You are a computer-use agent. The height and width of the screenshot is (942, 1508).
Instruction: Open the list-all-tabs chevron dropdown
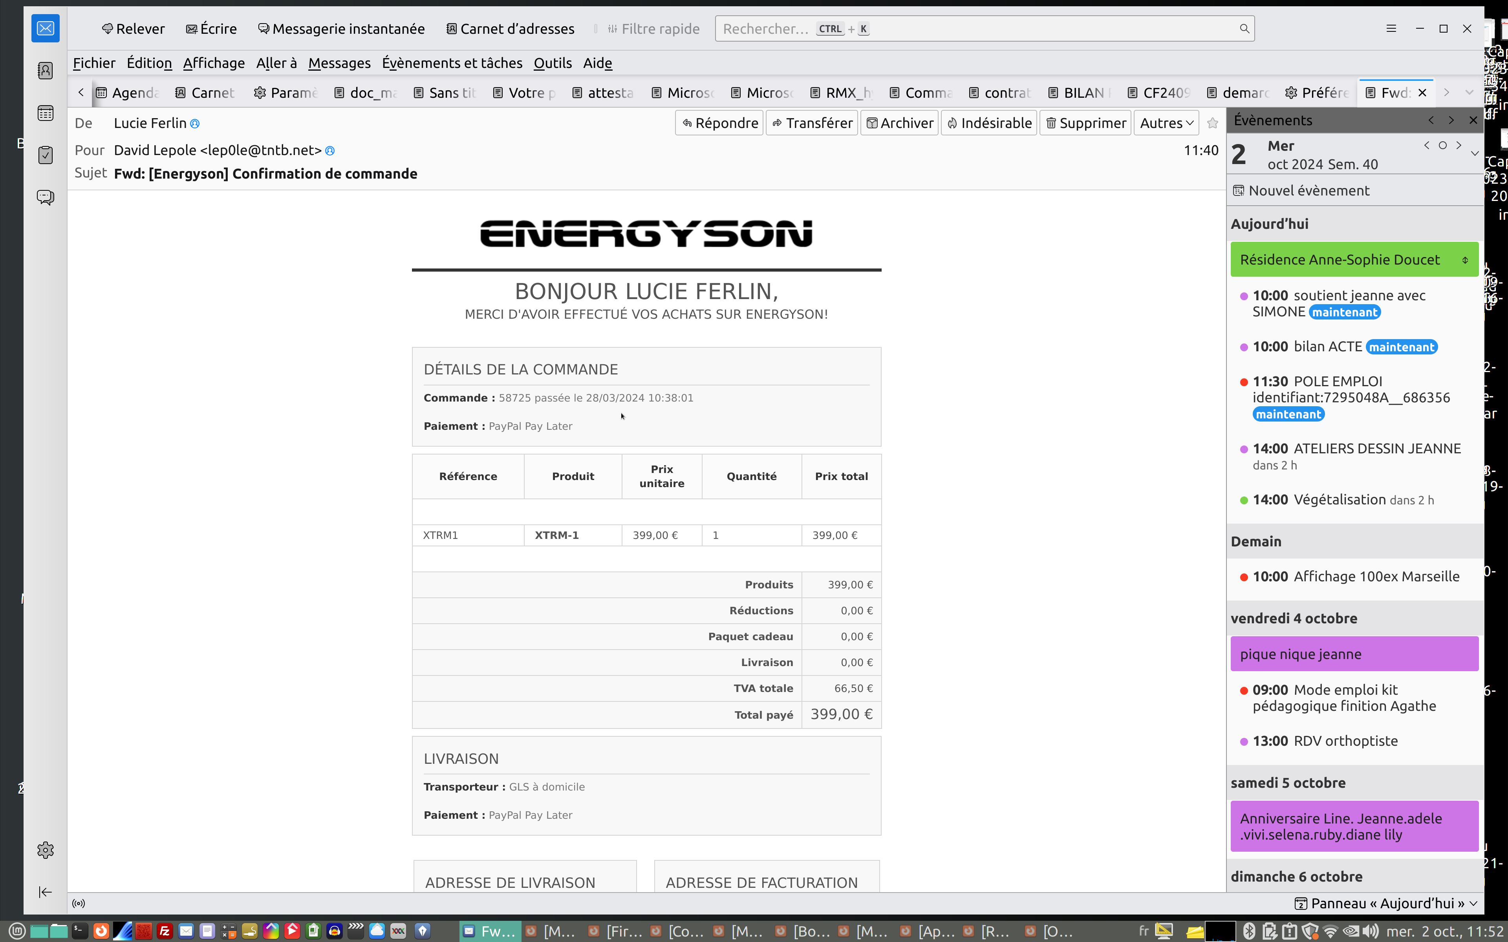(x=1470, y=93)
